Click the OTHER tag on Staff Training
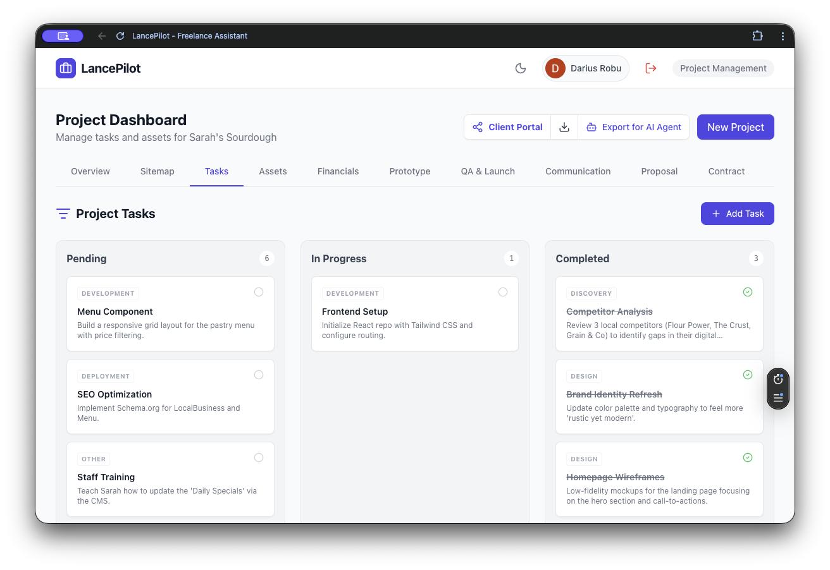Screen dimensions: 830x570 point(94,459)
